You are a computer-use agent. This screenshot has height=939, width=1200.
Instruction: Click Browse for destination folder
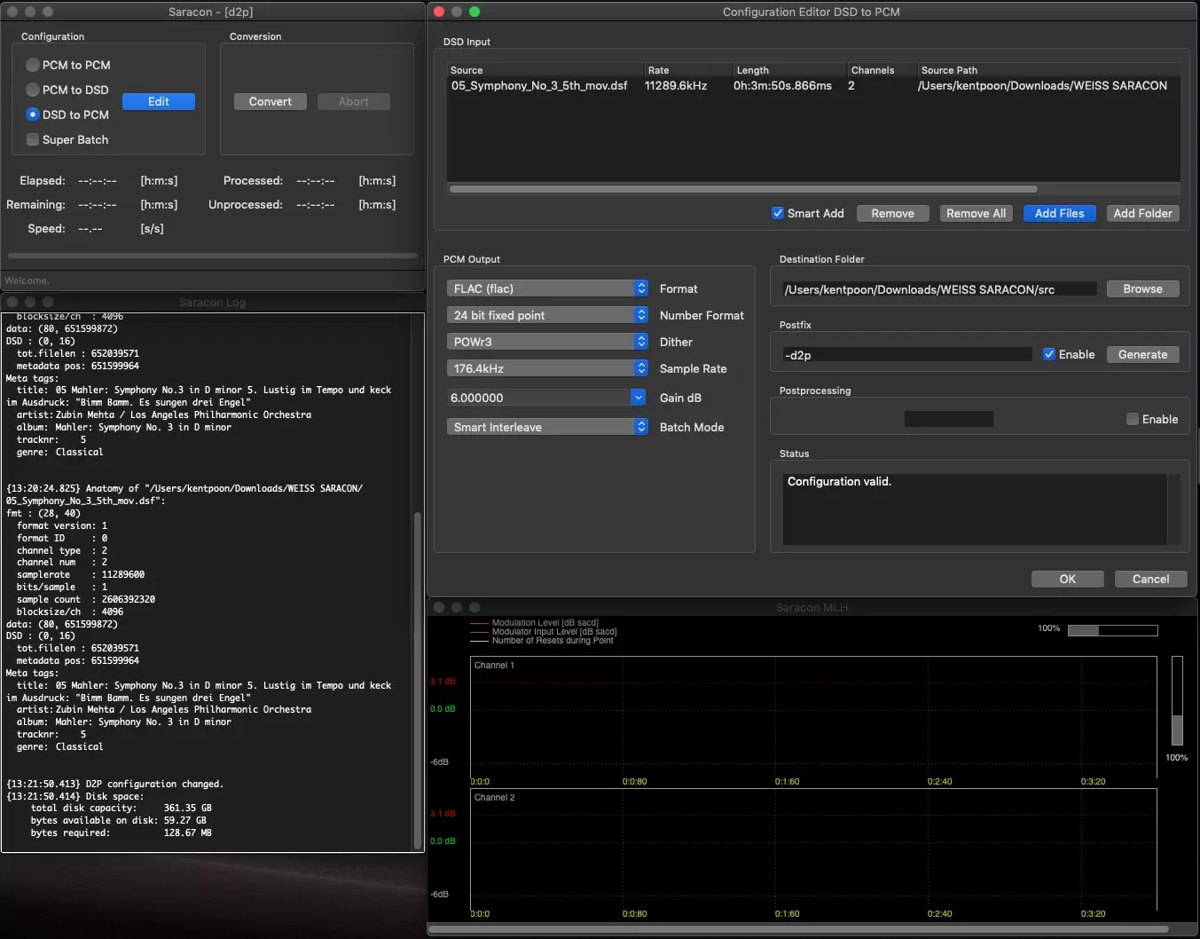(1142, 288)
